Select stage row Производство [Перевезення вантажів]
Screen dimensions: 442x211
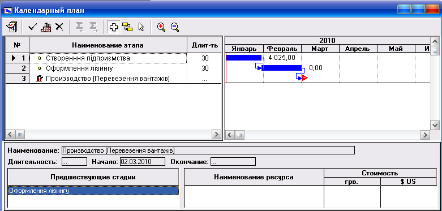[x=108, y=79]
